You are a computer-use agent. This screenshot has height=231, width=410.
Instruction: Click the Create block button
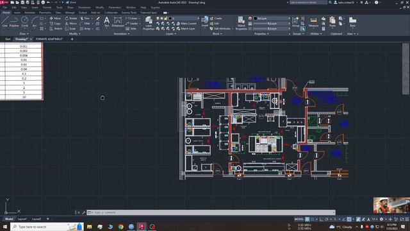point(216,19)
